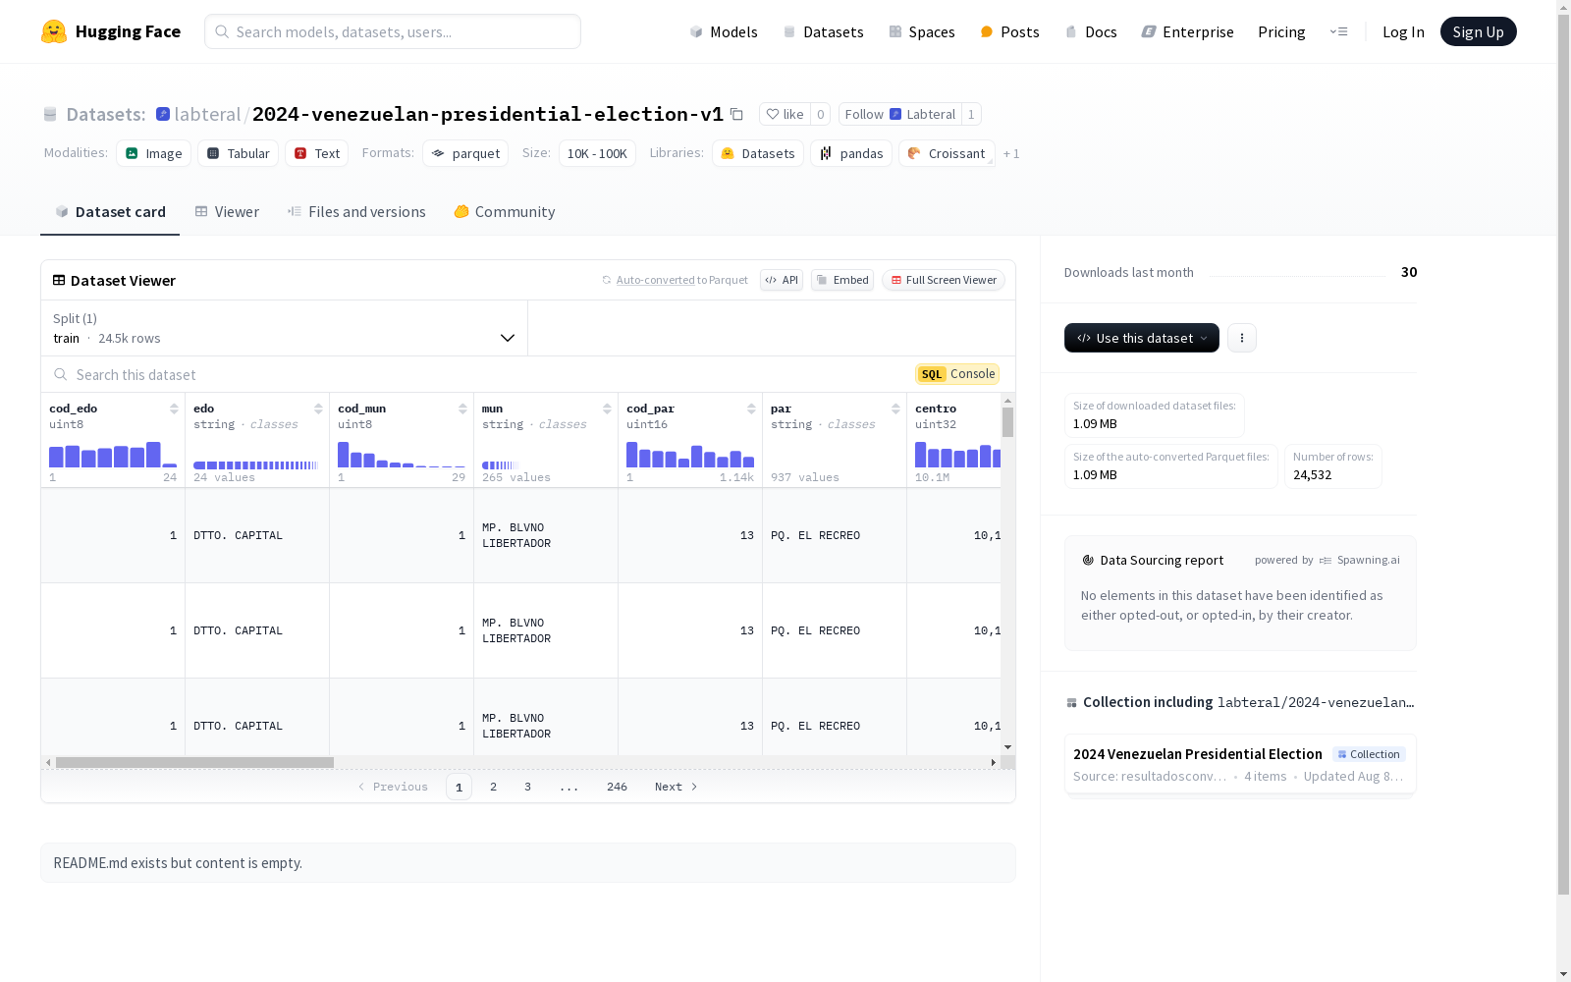The image size is (1571, 982).
Task: Open more options next to Use this dataset
Action: coord(1242,338)
